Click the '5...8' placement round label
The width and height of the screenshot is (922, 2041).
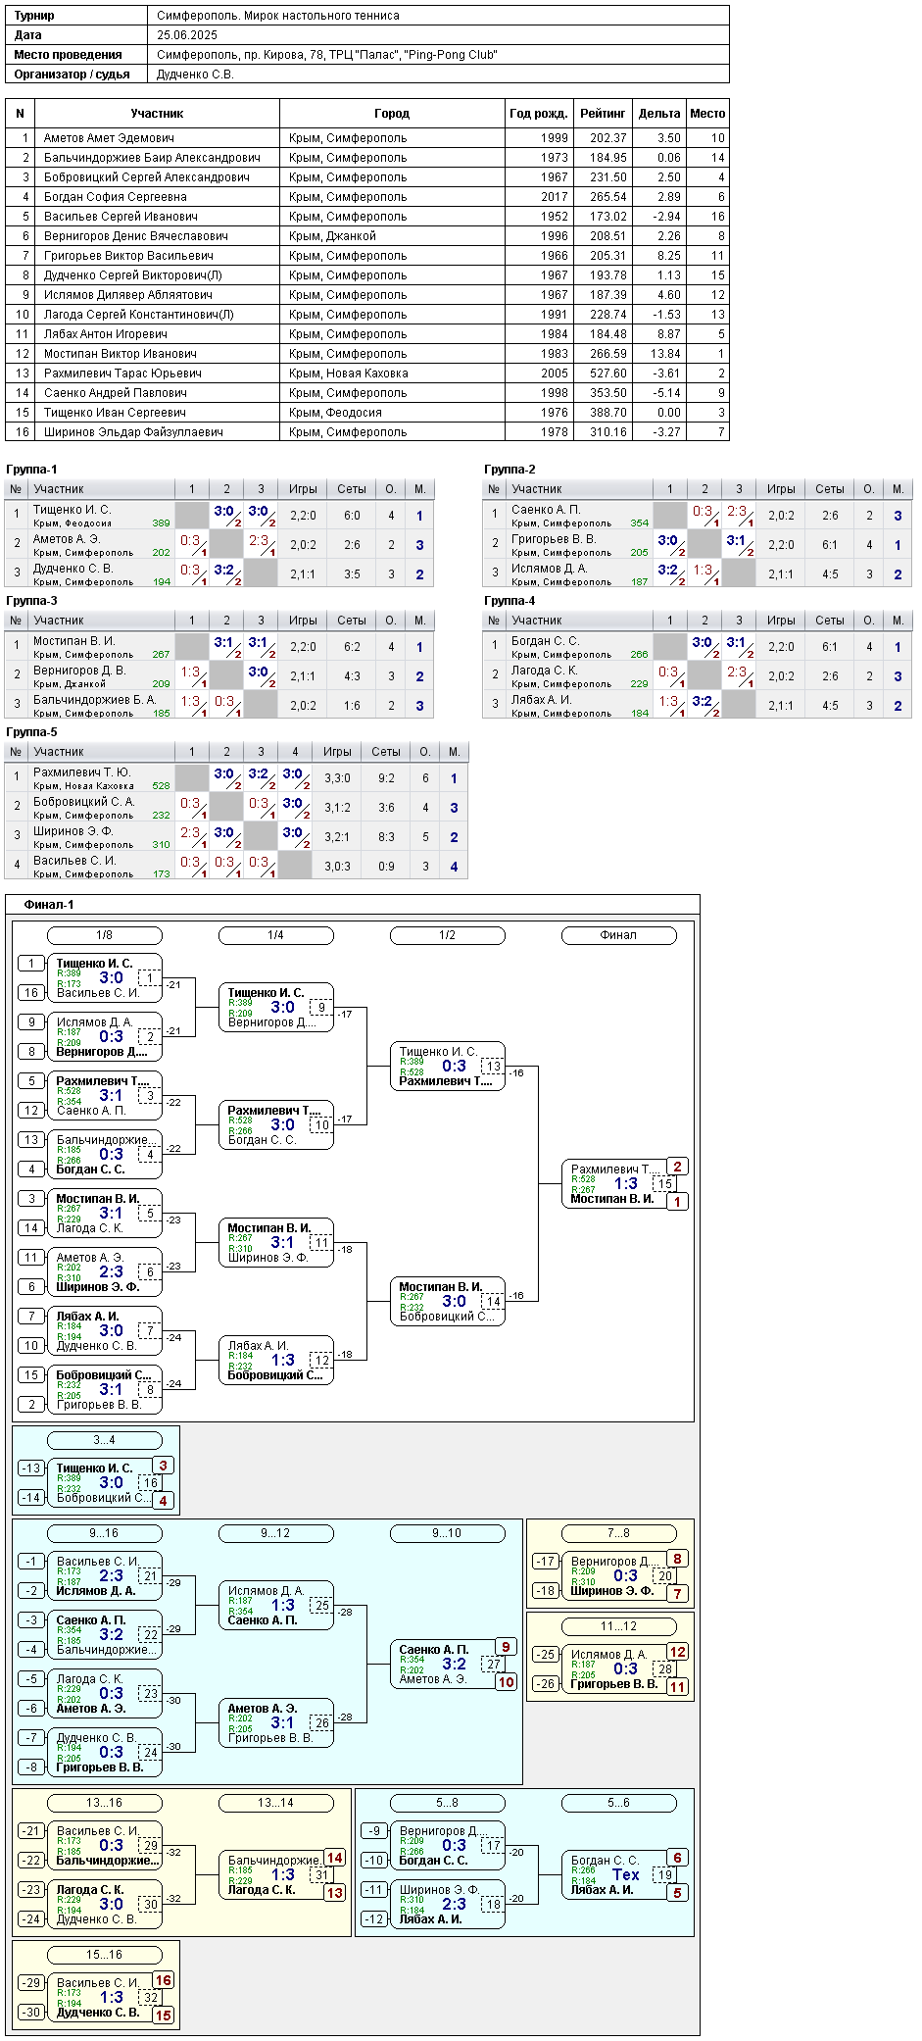point(448,1803)
